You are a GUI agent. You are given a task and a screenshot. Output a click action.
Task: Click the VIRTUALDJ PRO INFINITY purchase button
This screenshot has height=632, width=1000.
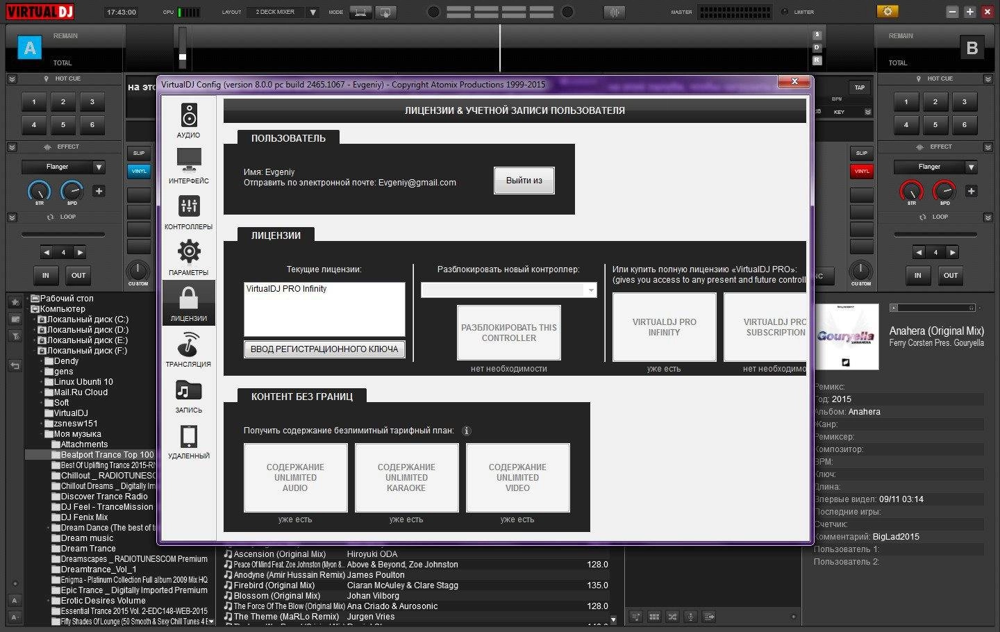664,327
